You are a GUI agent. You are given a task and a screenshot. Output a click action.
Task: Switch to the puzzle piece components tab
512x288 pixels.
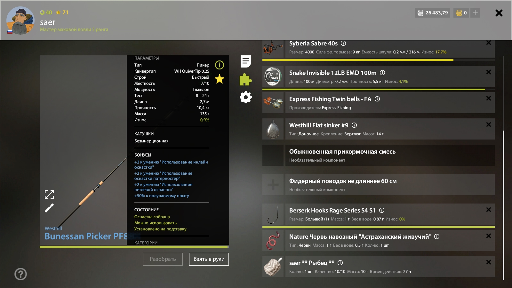245,79
